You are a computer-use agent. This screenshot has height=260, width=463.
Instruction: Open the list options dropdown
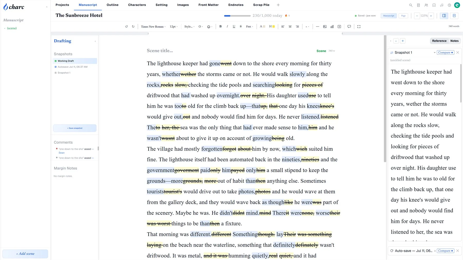coord(307,26)
